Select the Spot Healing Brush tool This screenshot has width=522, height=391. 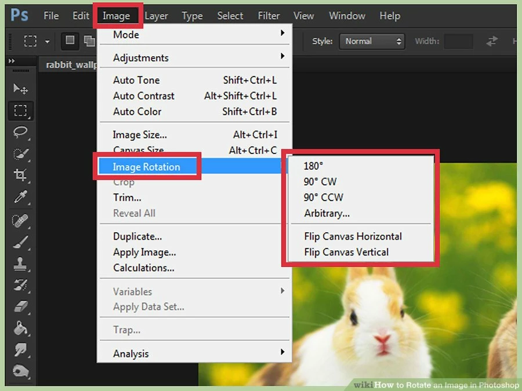coord(21,221)
